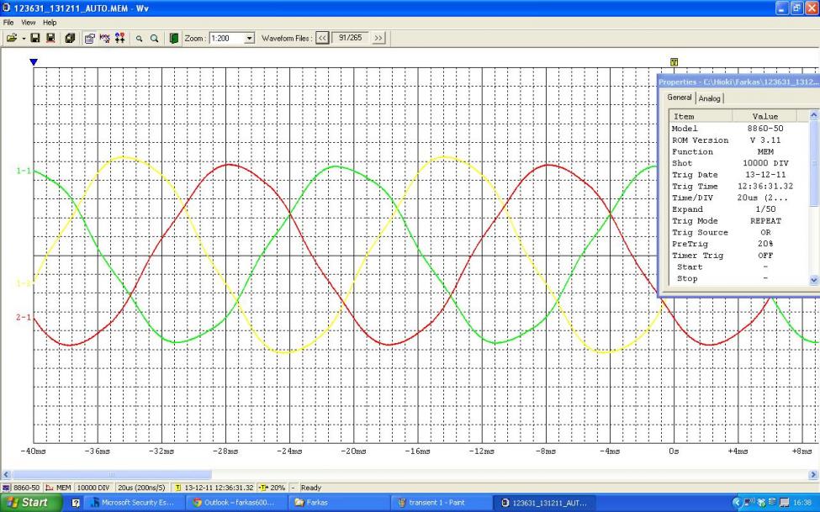This screenshot has height=512, width=820.
Task: Click the larger magnifier zoom in icon
Action: [155, 39]
